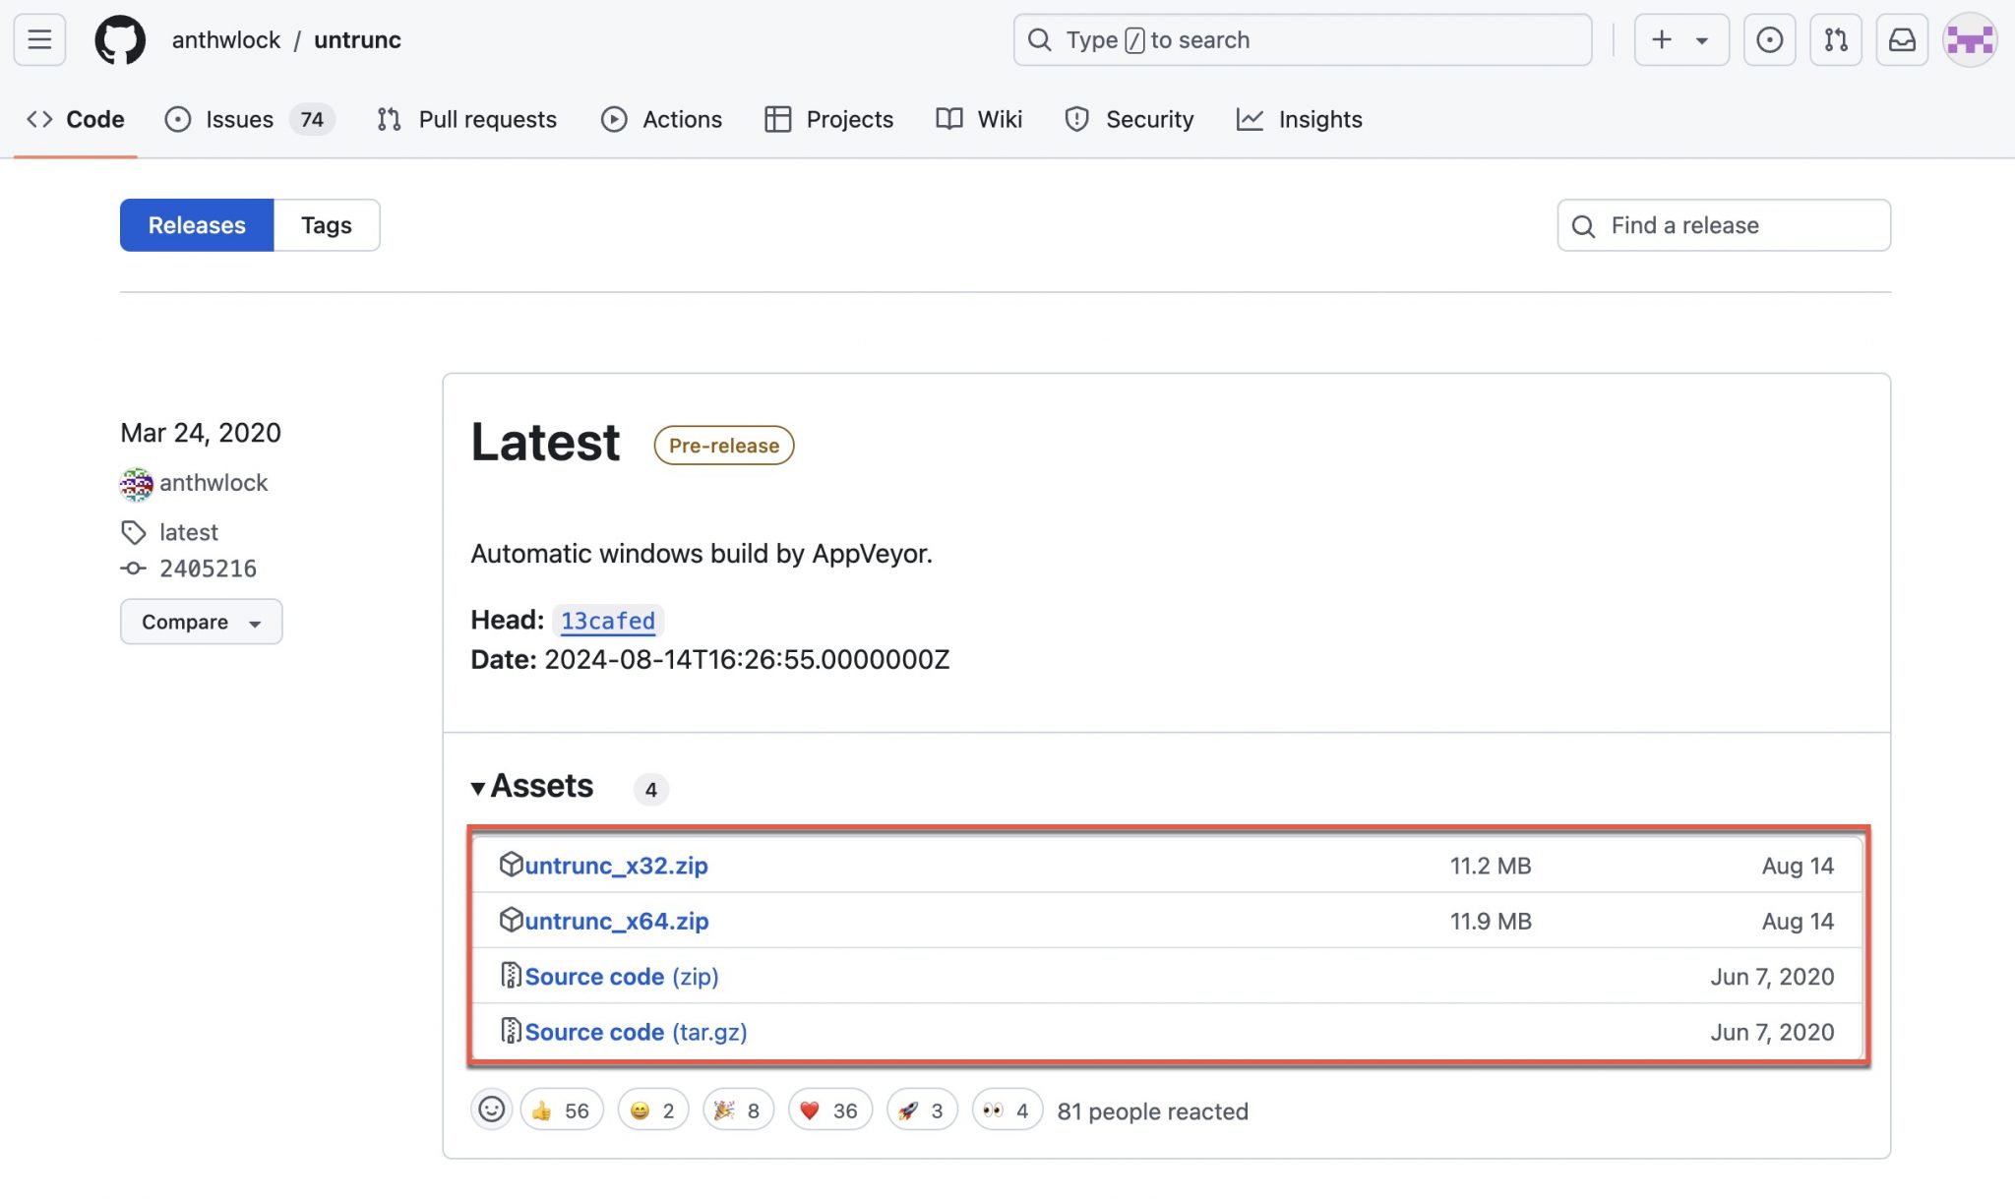The width and height of the screenshot is (2015, 1200).
Task: Toggle the thumbs up reaction
Action: [561, 1110]
